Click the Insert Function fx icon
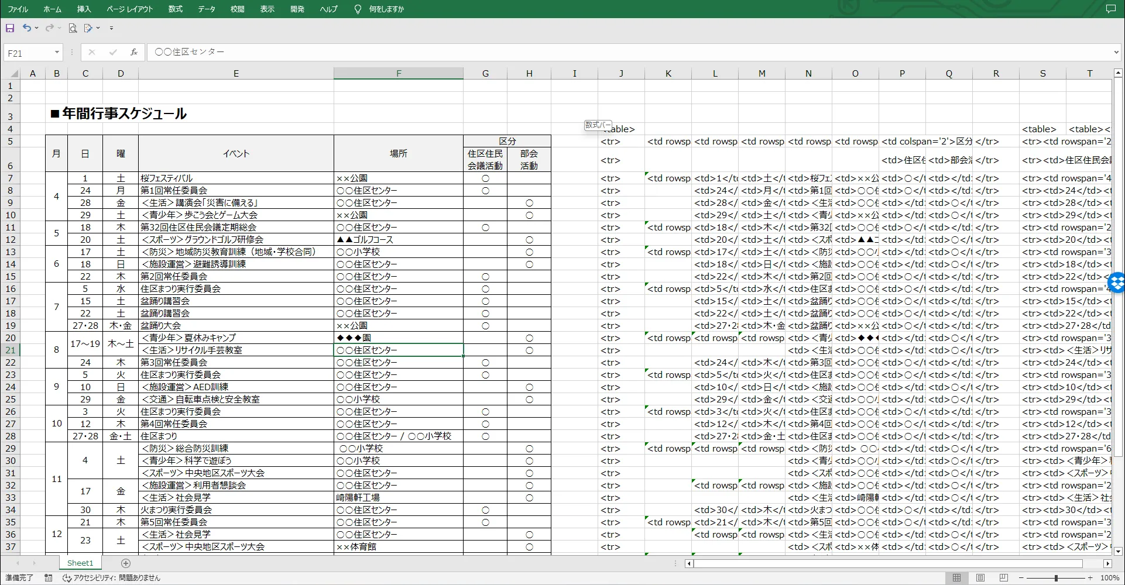The height and width of the screenshot is (585, 1125). [134, 52]
